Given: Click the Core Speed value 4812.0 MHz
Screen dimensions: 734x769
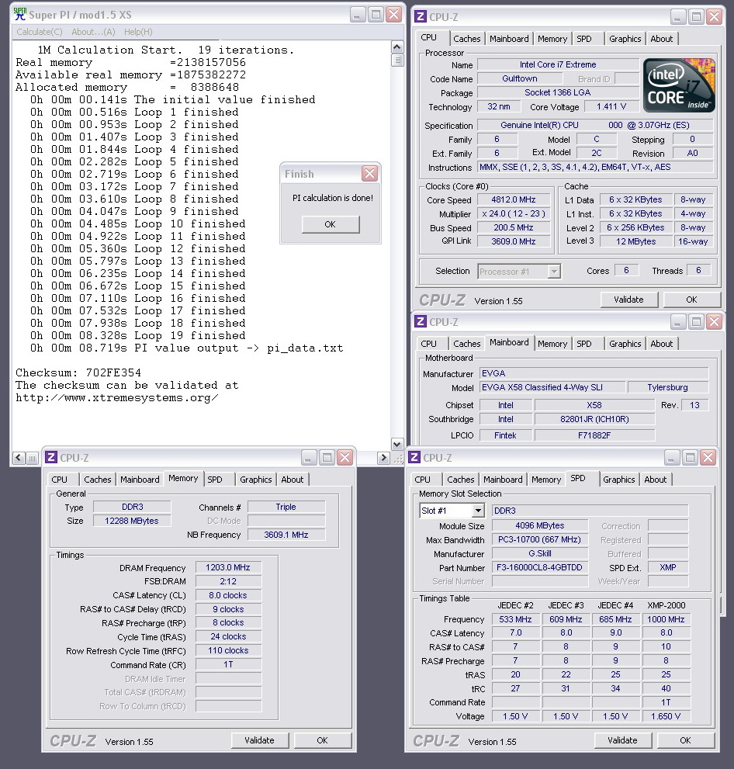Looking at the screenshot, I should tap(514, 199).
